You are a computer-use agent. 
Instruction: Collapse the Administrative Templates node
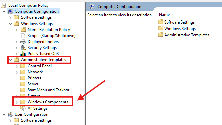pyautogui.click(x=10, y=60)
